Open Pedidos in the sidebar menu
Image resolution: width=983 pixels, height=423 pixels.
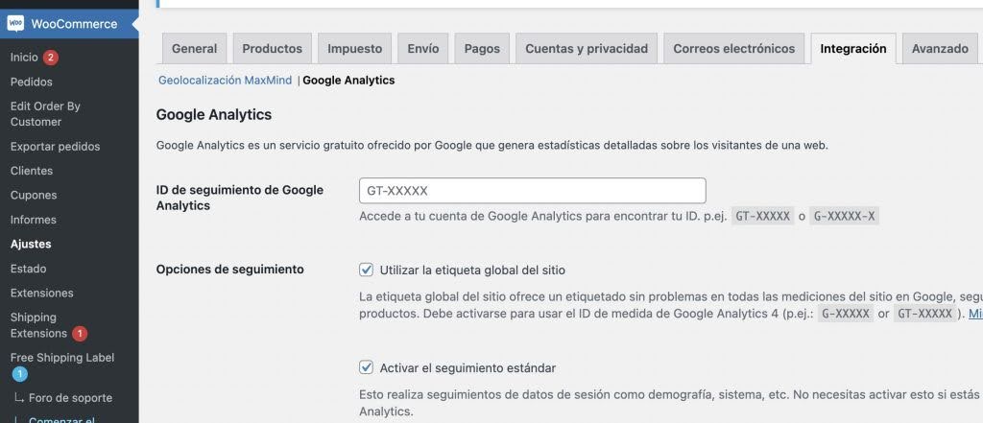coord(32,82)
